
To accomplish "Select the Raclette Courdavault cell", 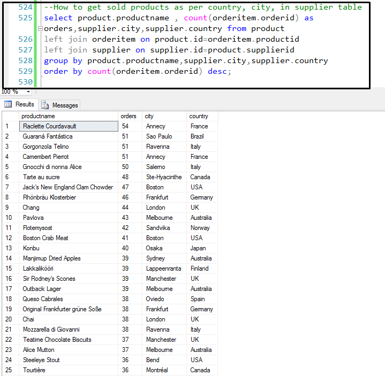I will (x=69, y=126).
